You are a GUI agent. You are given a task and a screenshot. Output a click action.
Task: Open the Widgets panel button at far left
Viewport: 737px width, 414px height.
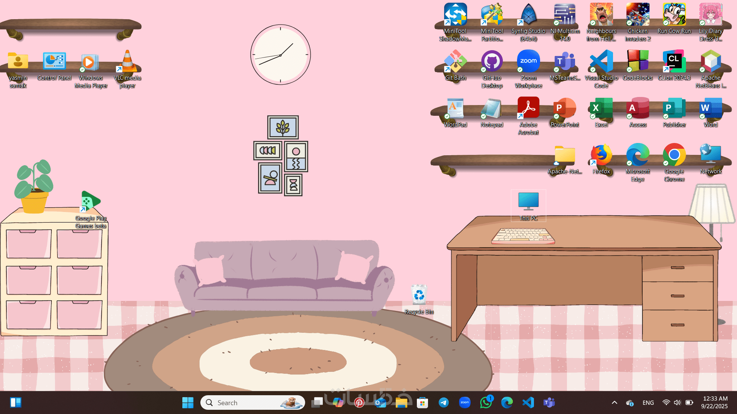16,402
